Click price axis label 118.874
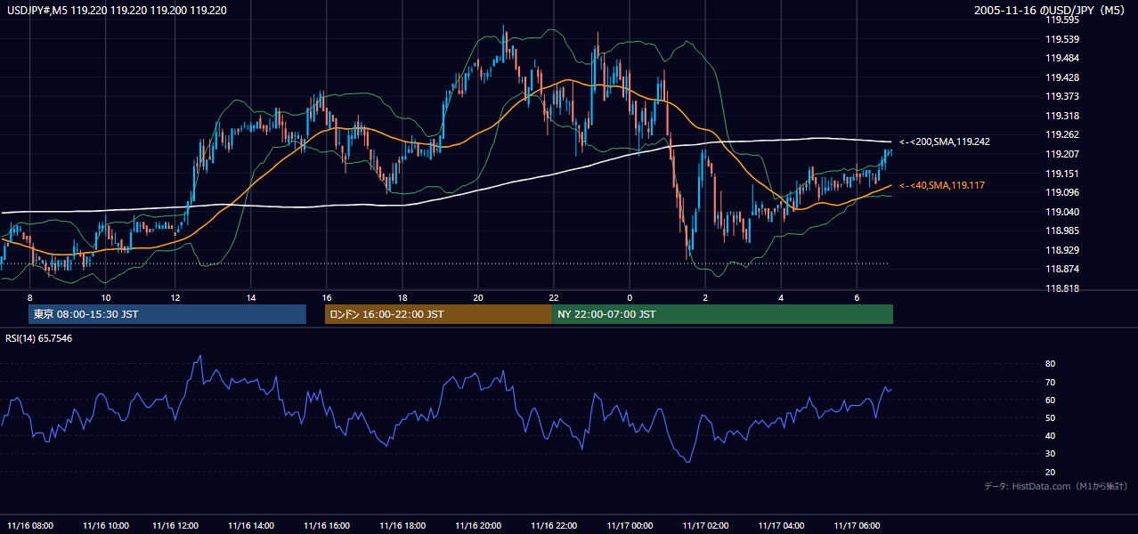 pos(1062,270)
